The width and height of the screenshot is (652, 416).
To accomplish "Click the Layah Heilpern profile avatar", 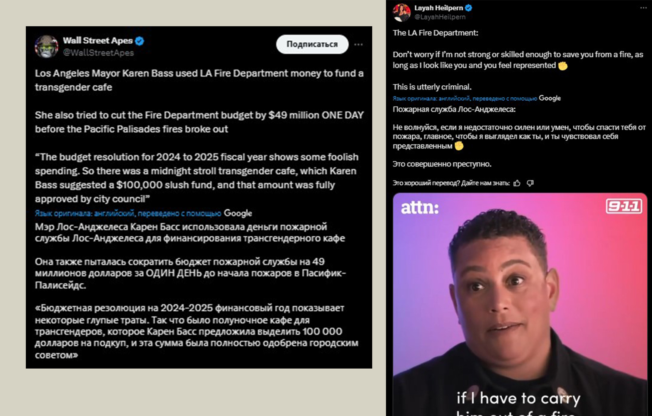I will 401,12.
